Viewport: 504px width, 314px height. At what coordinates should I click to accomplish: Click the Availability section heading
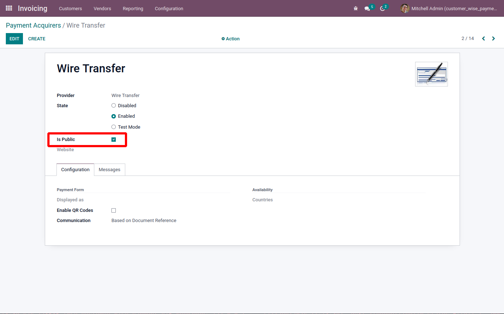point(263,190)
